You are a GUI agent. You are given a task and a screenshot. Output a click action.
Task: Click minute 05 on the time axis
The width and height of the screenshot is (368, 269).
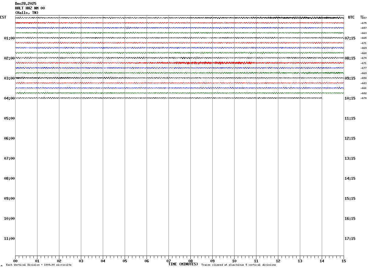pos(125,261)
